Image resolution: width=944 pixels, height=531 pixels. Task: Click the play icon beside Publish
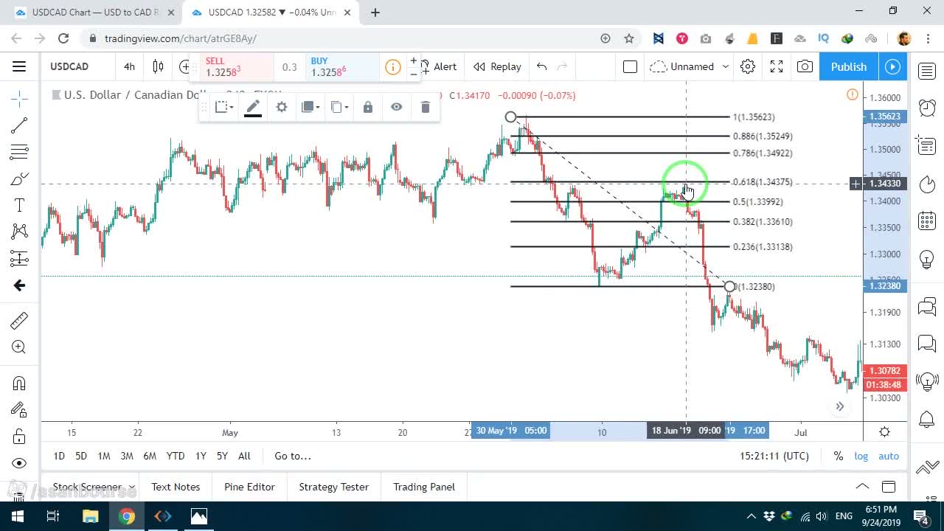(x=893, y=66)
